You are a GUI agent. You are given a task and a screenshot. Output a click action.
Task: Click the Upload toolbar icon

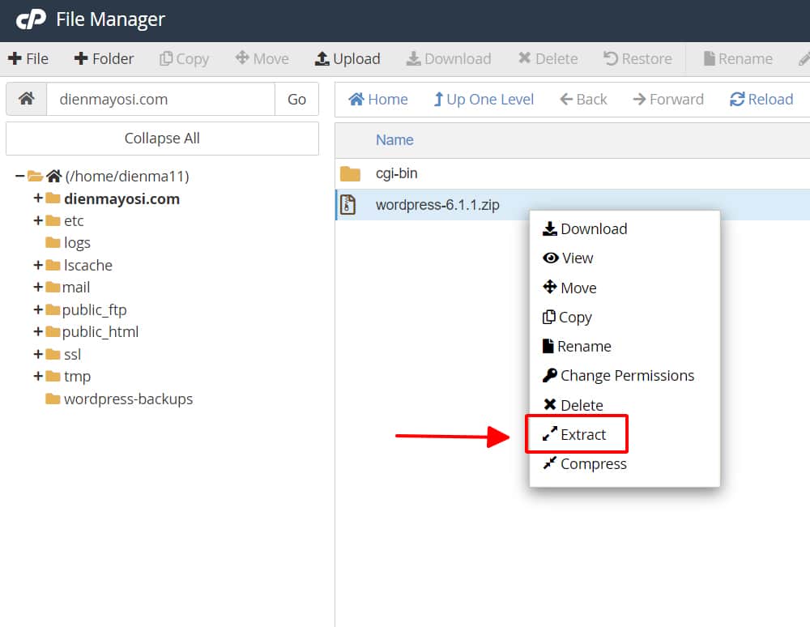click(347, 58)
